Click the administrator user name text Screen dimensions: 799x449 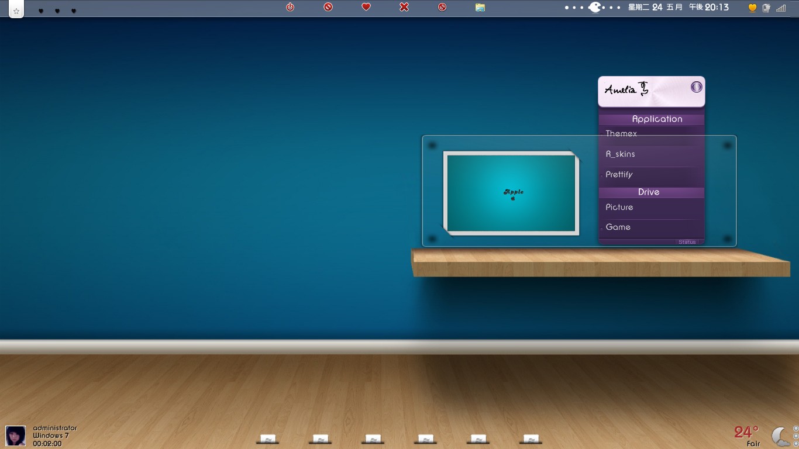[55, 429]
